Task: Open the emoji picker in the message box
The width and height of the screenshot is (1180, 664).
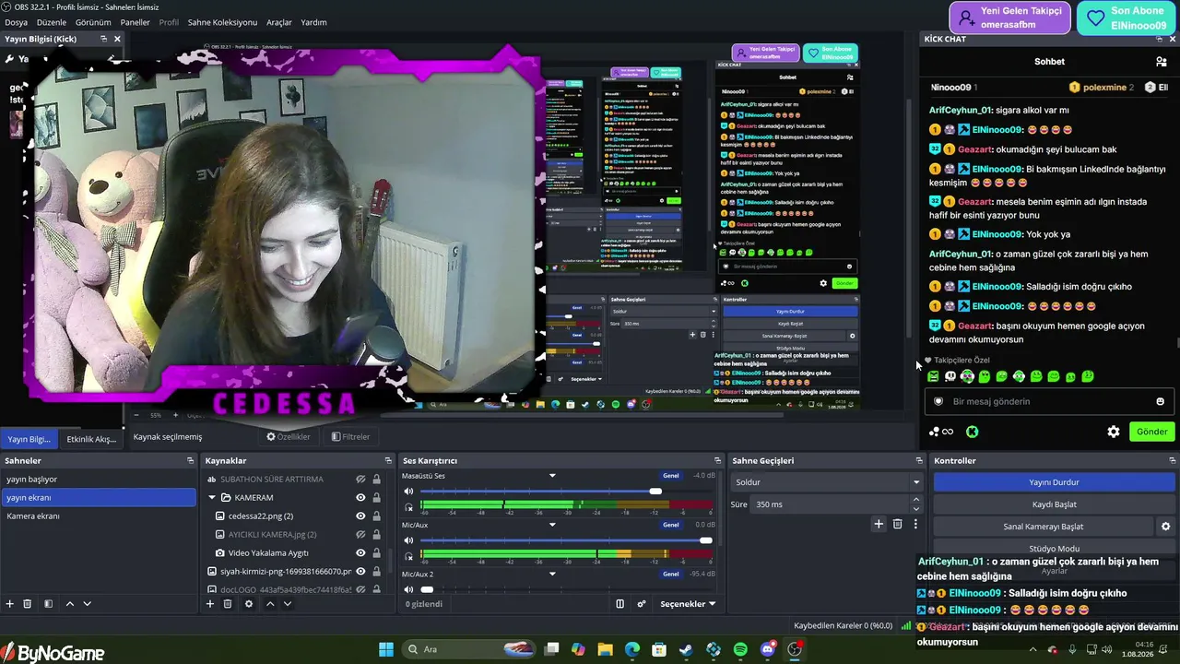Action: (x=1161, y=401)
